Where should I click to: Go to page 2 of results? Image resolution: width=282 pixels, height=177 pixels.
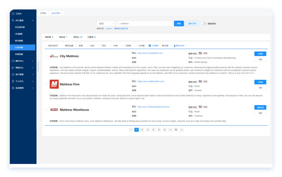(142, 130)
